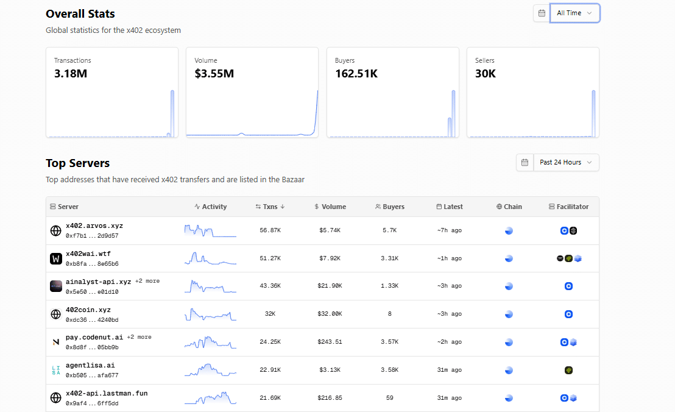Click the Buyers column header
Viewport: 675px width, 412px height.
click(390, 207)
